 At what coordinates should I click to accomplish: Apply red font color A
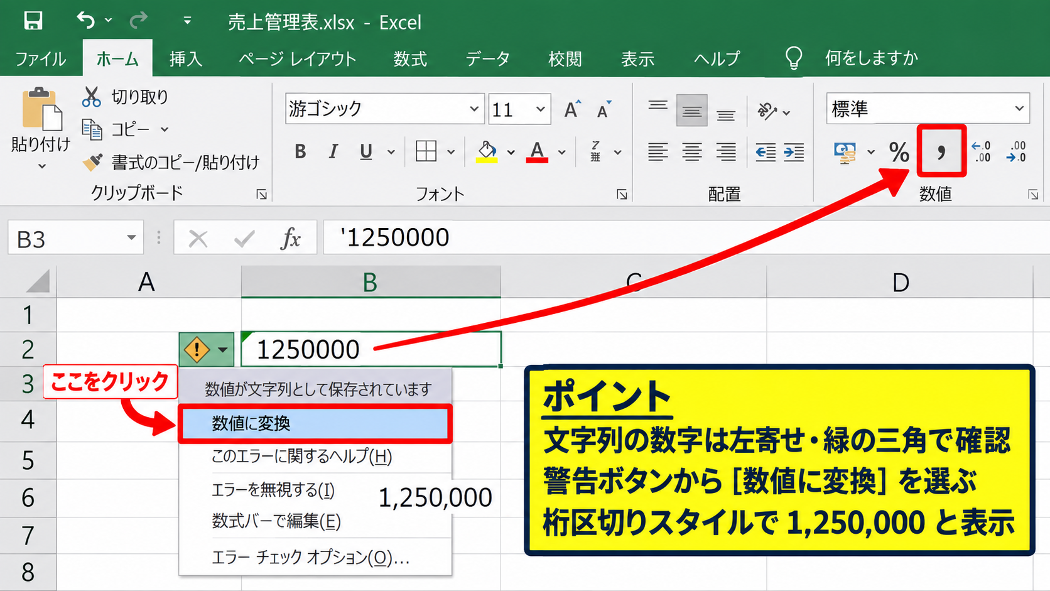point(537,151)
